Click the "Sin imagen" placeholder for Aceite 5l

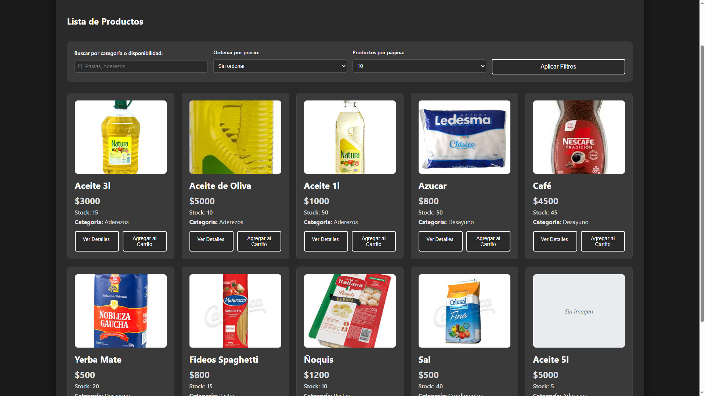pyautogui.click(x=579, y=311)
